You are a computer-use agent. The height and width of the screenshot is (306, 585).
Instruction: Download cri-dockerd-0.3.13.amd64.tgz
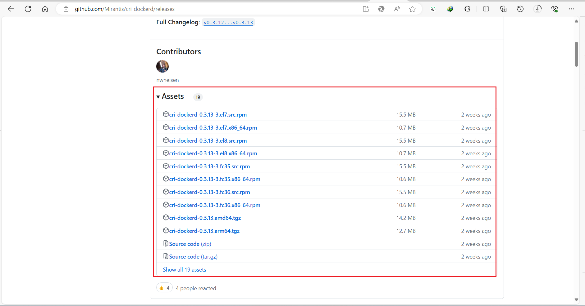(x=205, y=218)
